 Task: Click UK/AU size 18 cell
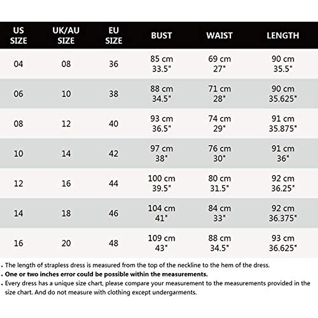pyautogui.click(x=66, y=213)
